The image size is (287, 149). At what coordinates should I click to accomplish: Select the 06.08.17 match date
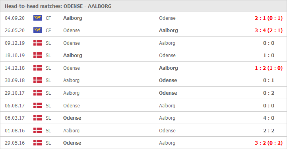[15, 105]
